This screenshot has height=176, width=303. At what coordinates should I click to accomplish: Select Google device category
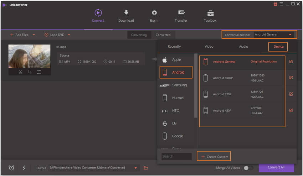coord(176,136)
